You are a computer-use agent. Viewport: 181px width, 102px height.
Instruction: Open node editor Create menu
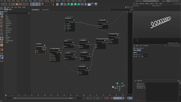coord(8,7)
